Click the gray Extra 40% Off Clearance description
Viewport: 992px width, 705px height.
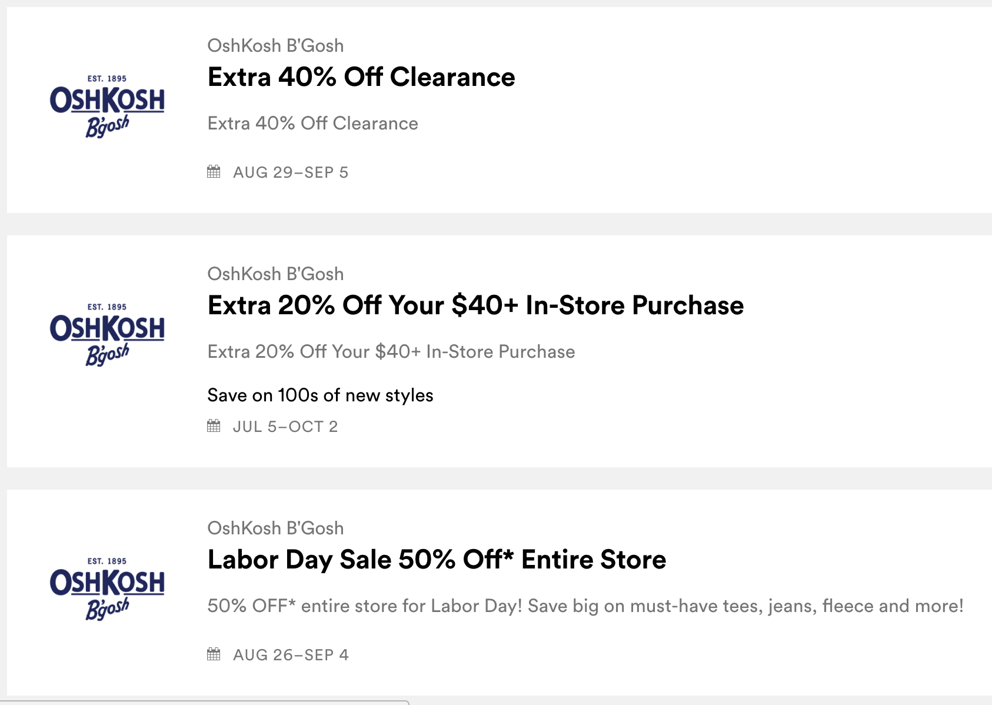click(x=312, y=124)
